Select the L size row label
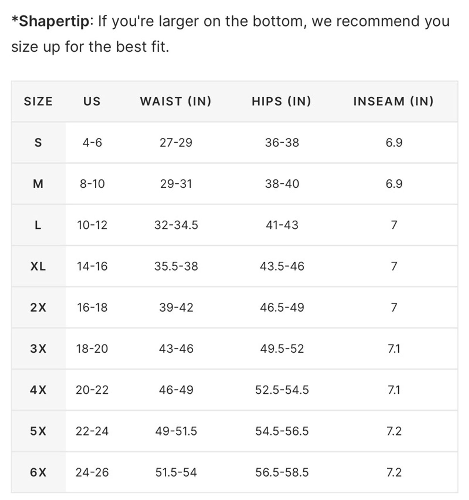The height and width of the screenshot is (500, 469). click(38, 225)
